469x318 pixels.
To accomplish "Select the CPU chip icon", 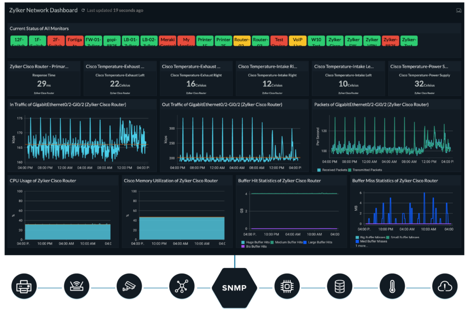I will point(287,287).
